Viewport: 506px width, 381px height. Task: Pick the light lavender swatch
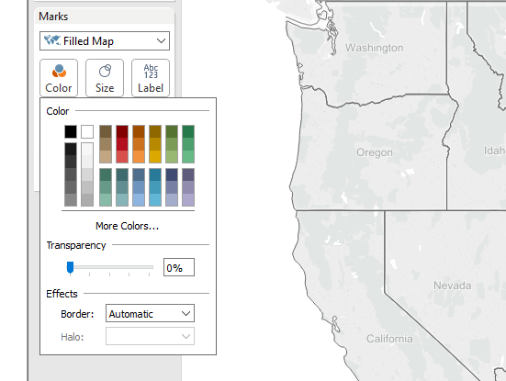(x=188, y=200)
